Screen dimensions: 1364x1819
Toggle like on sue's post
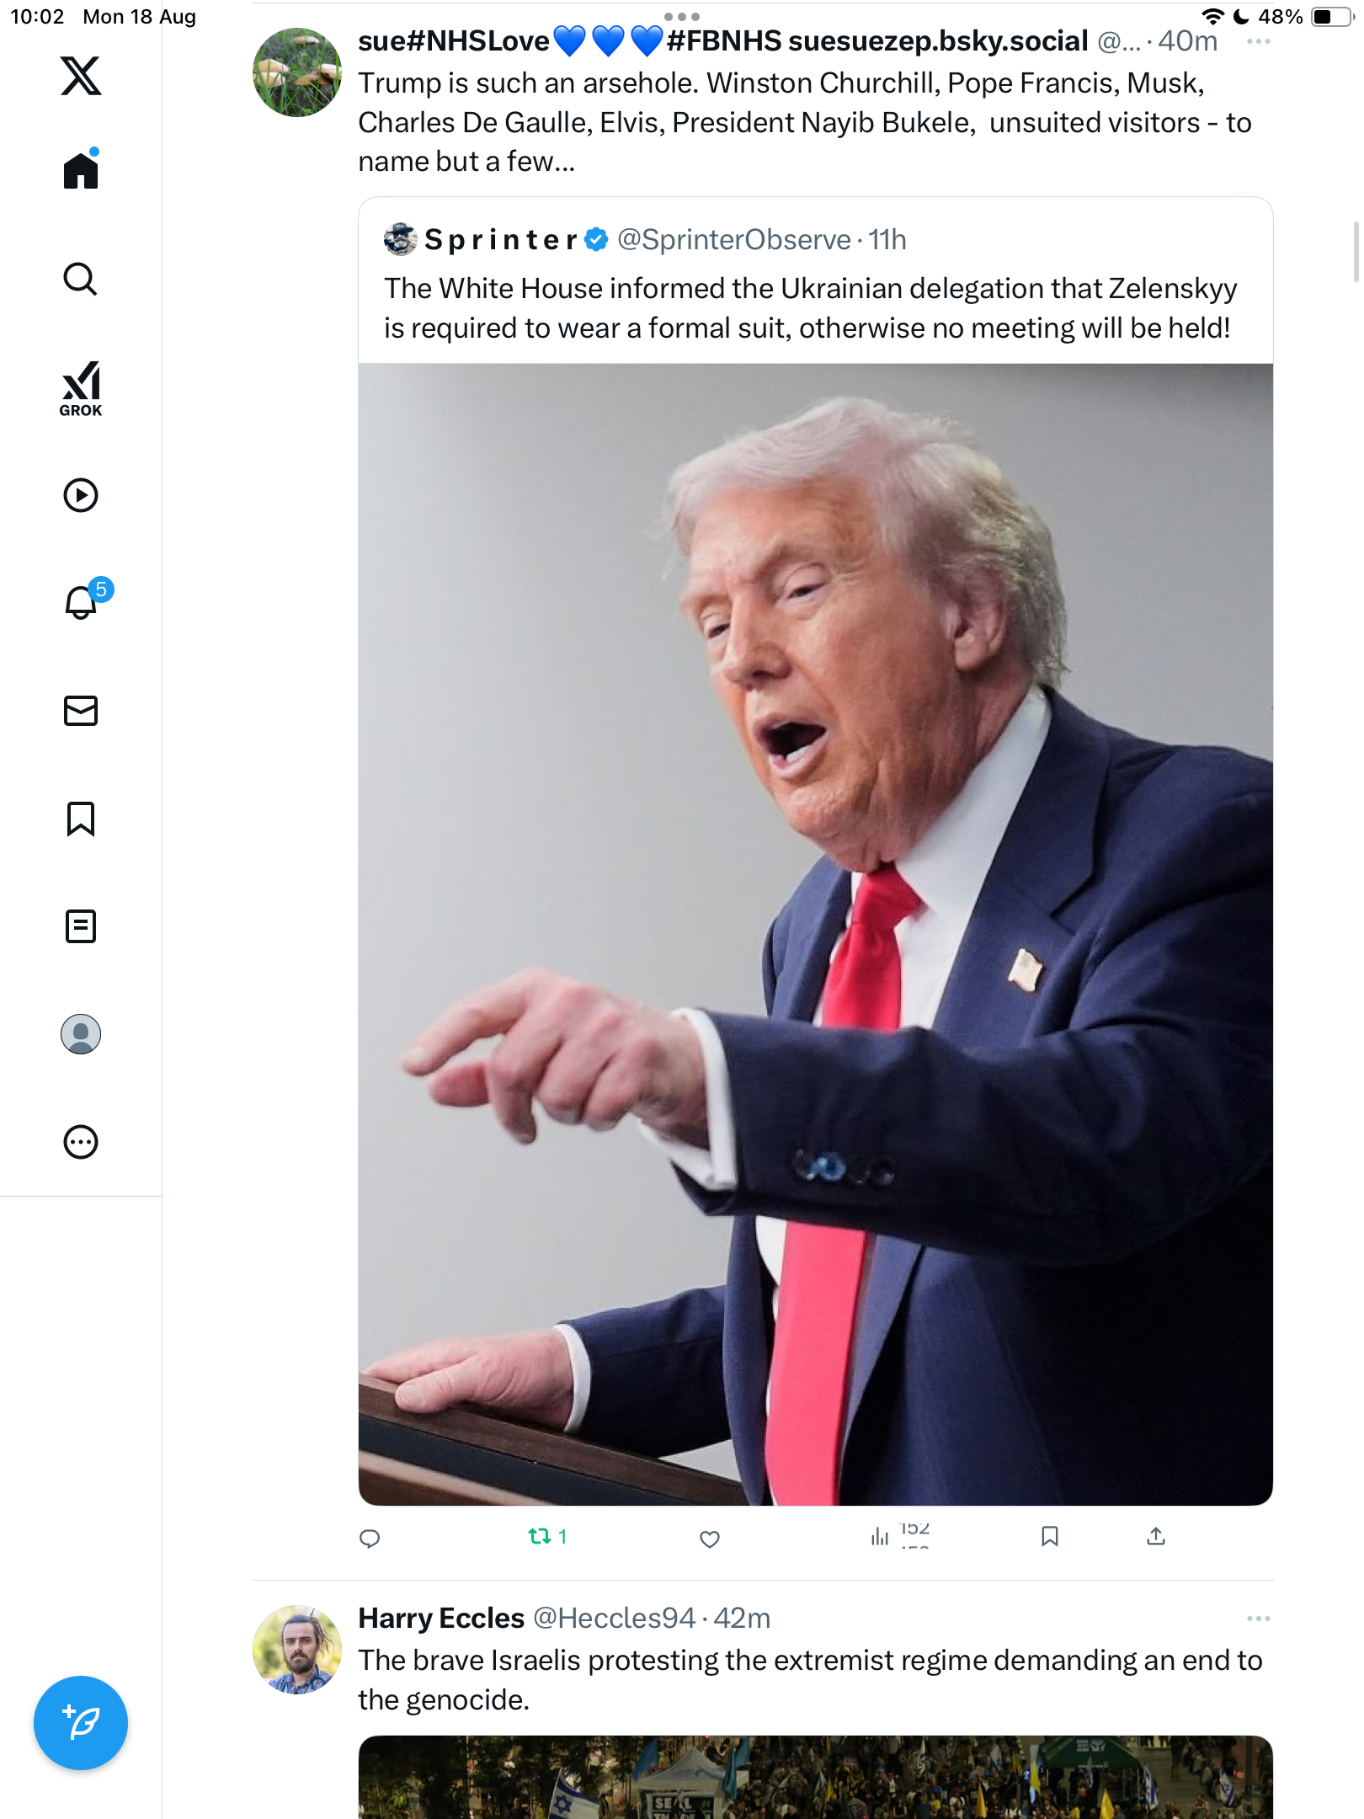tap(710, 1539)
